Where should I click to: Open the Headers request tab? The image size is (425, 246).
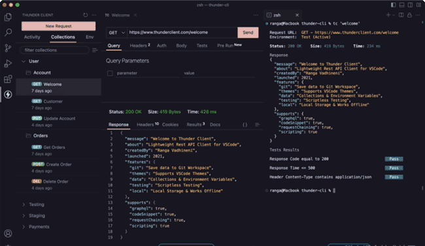(x=139, y=46)
